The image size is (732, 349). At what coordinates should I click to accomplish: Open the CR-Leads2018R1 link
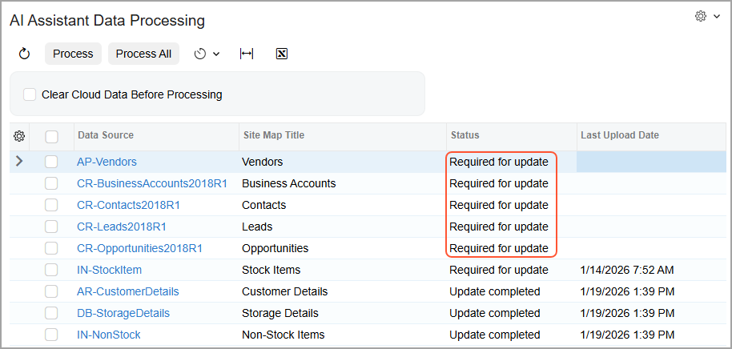click(122, 227)
